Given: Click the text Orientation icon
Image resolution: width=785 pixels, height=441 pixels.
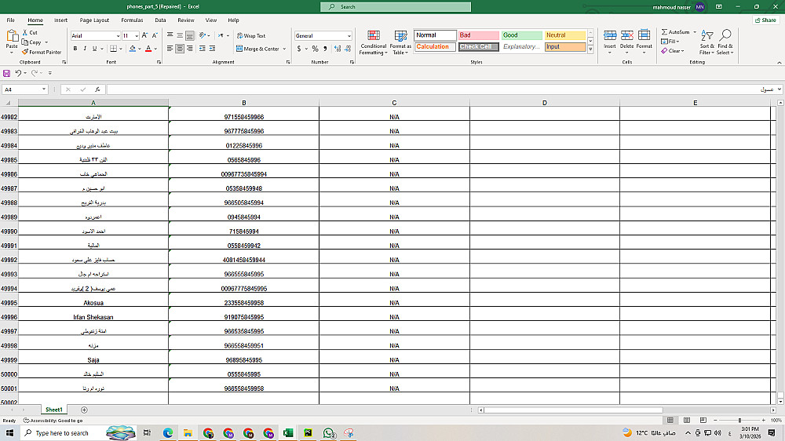Looking at the screenshot, I should [203, 35].
